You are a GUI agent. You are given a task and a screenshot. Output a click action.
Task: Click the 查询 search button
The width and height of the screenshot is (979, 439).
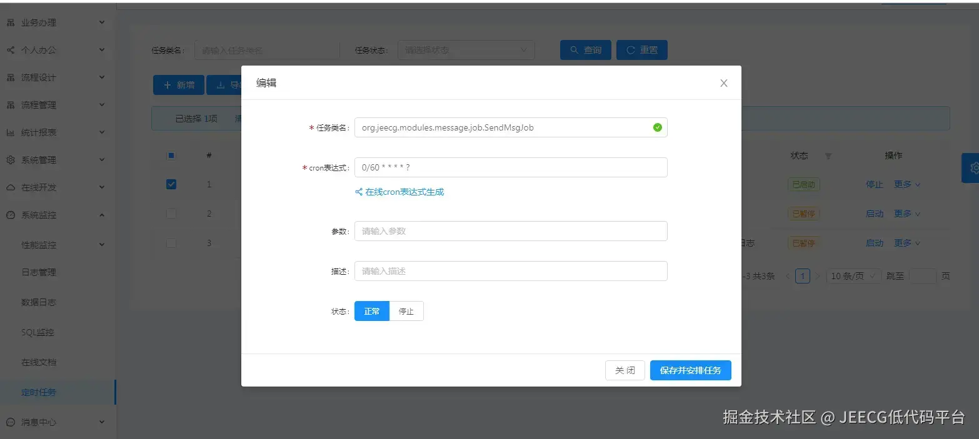585,50
